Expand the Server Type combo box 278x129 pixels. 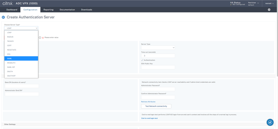pyautogui.click(x=158, y=47)
